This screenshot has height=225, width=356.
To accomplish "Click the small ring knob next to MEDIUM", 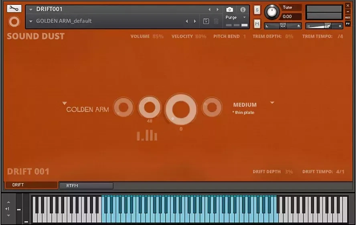I will pos(212,107).
